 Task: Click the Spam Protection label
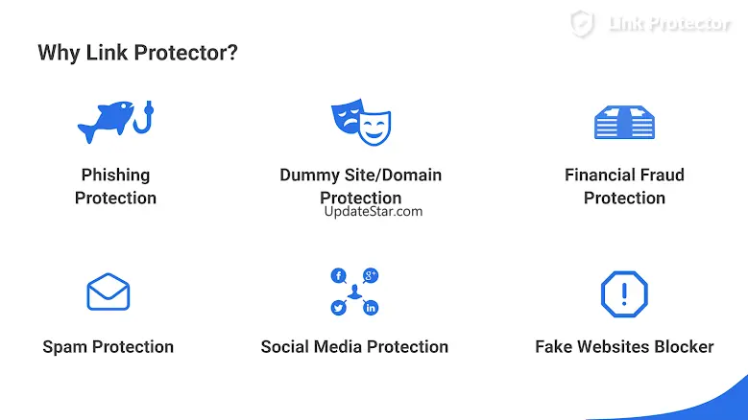point(108,347)
